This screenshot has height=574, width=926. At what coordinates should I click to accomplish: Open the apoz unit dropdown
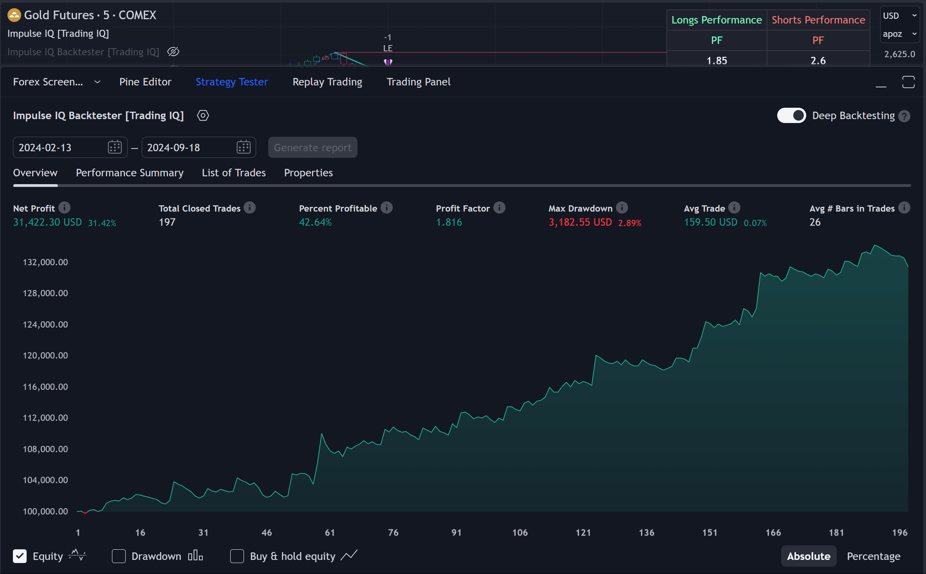coord(899,34)
